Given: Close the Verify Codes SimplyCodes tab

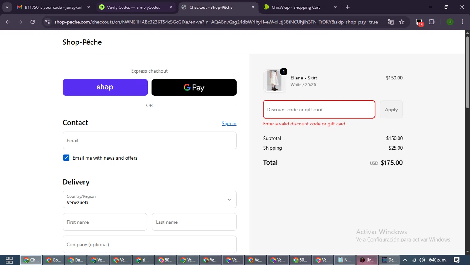Looking at the screenshot, I should point(171,7).
